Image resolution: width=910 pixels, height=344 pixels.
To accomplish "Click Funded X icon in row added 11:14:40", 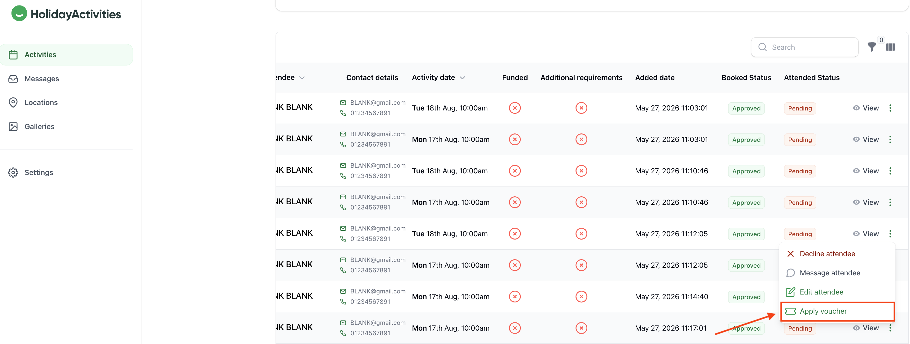I will point(515,296).
